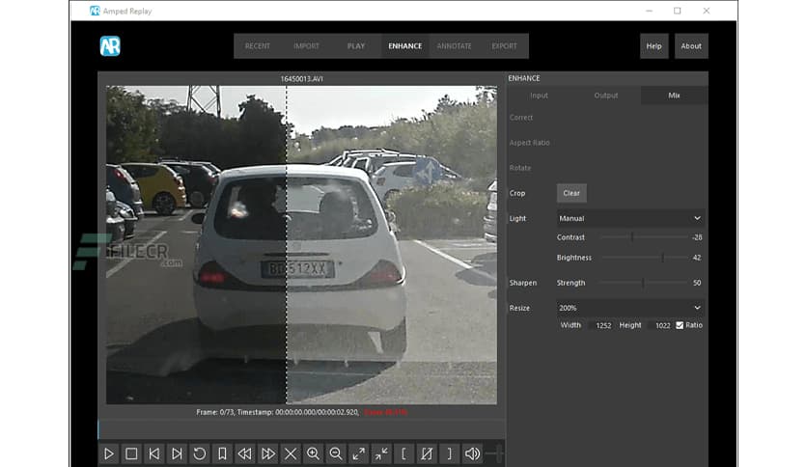This screenshot has width=807, height=467.
Task: Adjust the Sharpen Strength slider
Action: [x=644, y=283]
